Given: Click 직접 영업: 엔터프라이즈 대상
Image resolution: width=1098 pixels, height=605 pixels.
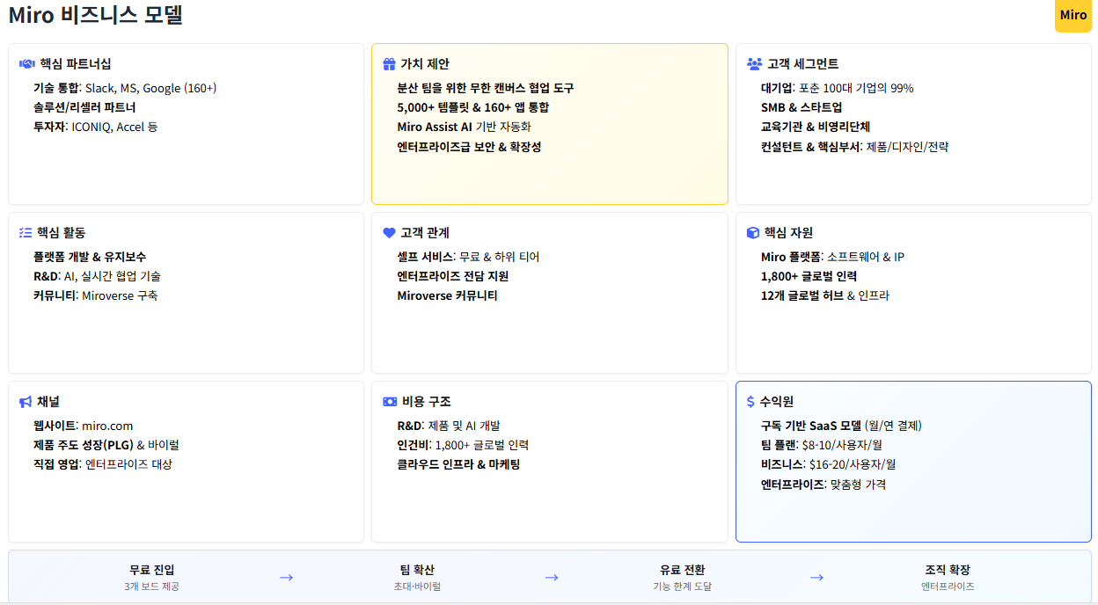Looking at the screenshot, I should pyautogui.click(x=103, y=464).
